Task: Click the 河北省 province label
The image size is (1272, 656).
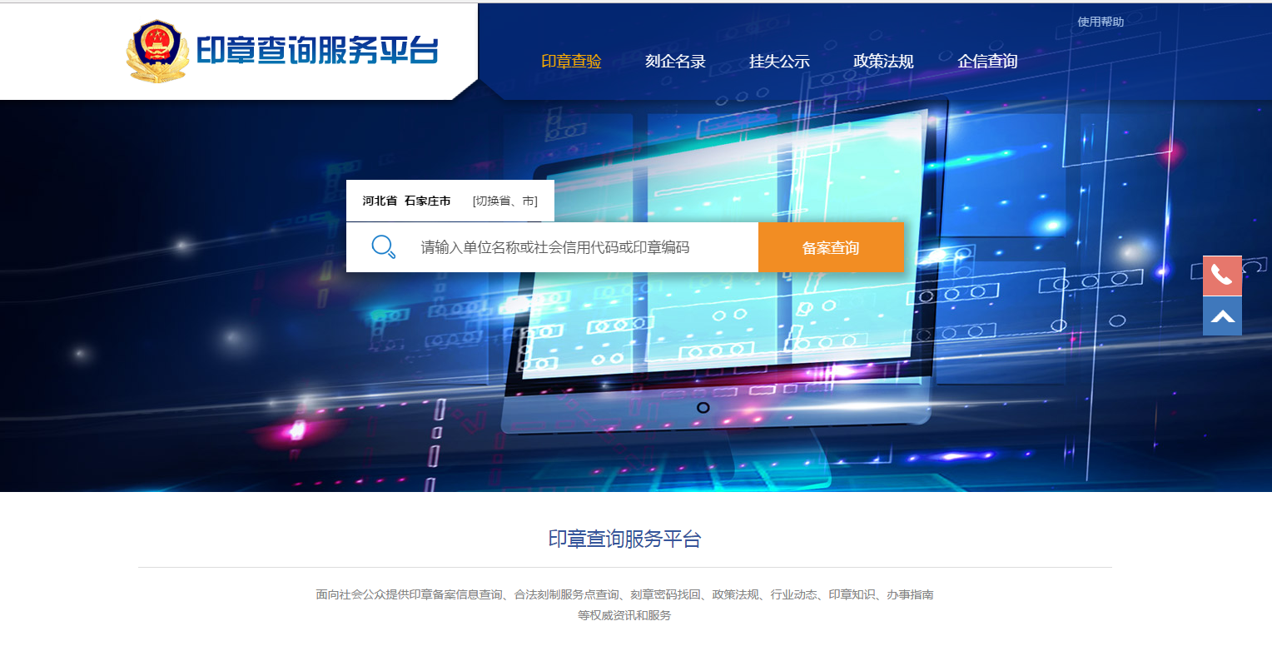Action: [x=380, y=201]
